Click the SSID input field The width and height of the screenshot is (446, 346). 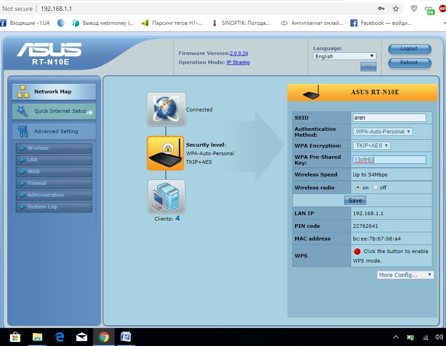tap(390, 118)
